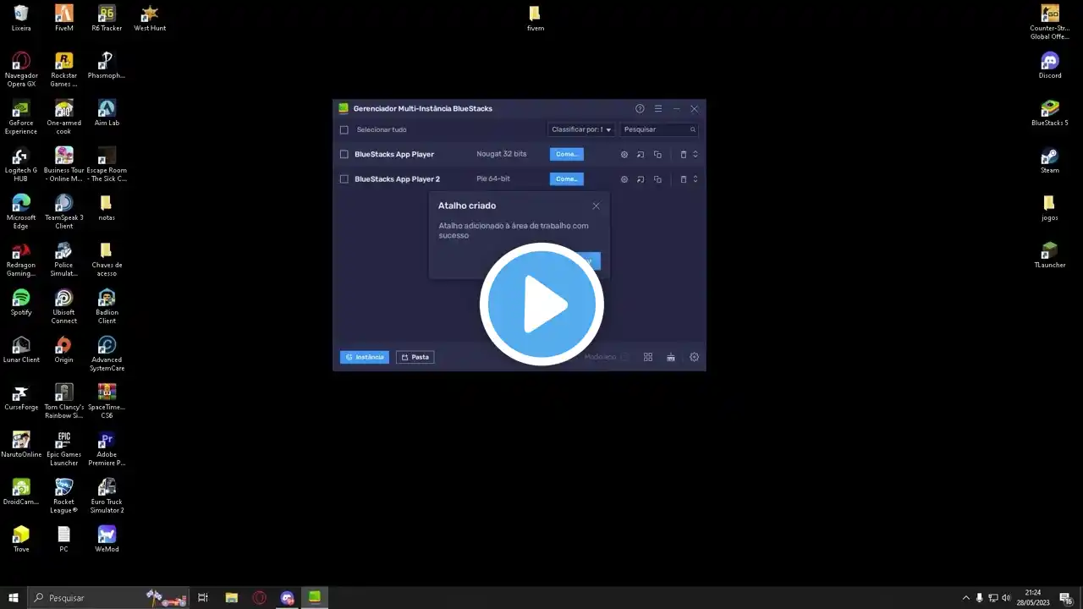Select the Adobe Premiere Pro desktop icon

[x=107, y=448]
